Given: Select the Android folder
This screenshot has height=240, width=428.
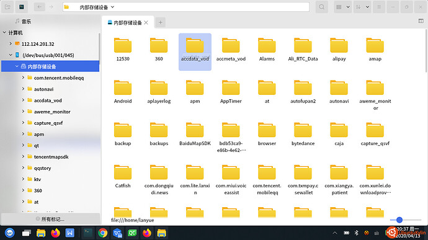Looking at the screenshot, I should [x=123, y=92].
